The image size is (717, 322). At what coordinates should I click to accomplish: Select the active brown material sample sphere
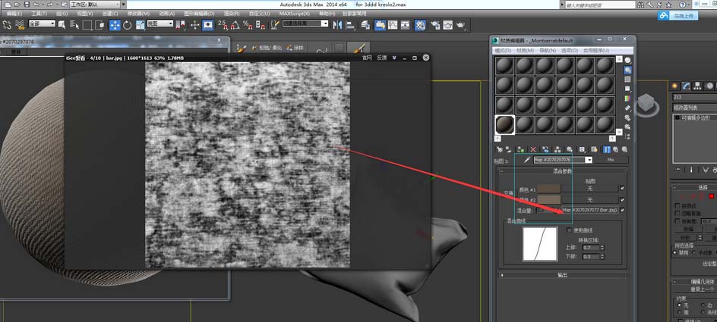(504, 123)
